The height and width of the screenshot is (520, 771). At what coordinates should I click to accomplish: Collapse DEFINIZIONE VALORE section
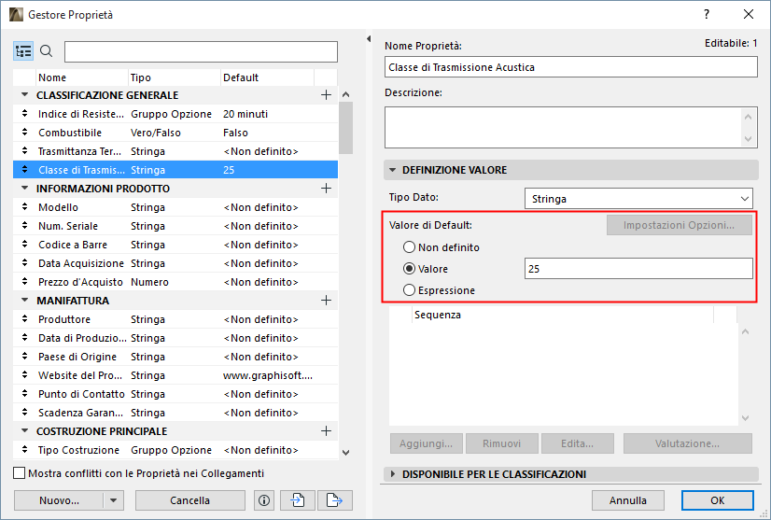[392, 170]
